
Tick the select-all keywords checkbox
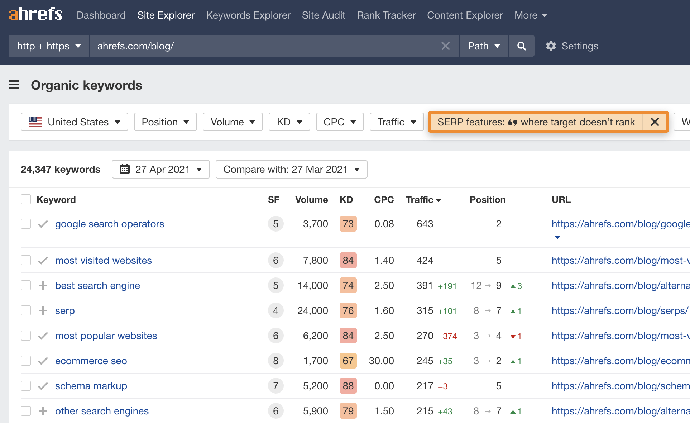[26, 199]
